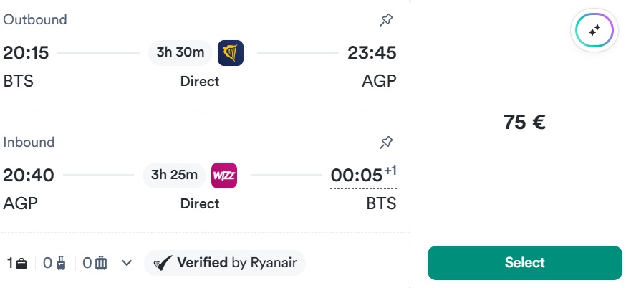Select the 75 € flight
The height and width of the screenshot is (288, 626).
(524, 263)
